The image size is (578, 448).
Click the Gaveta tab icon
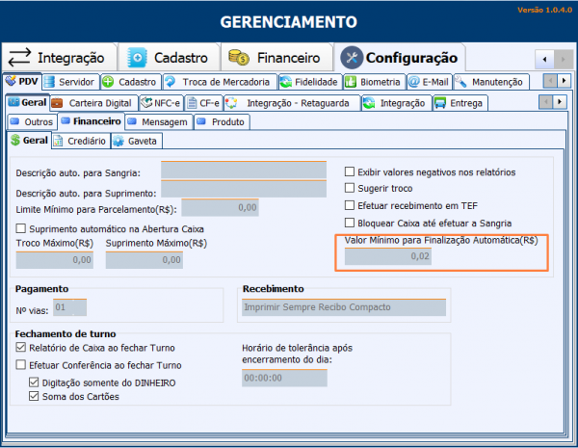point(118,142)
